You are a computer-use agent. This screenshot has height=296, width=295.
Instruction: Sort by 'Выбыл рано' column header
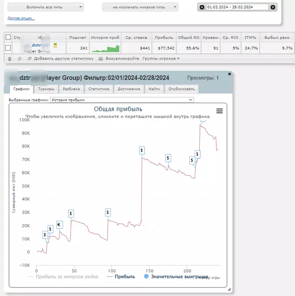(277, 38)
